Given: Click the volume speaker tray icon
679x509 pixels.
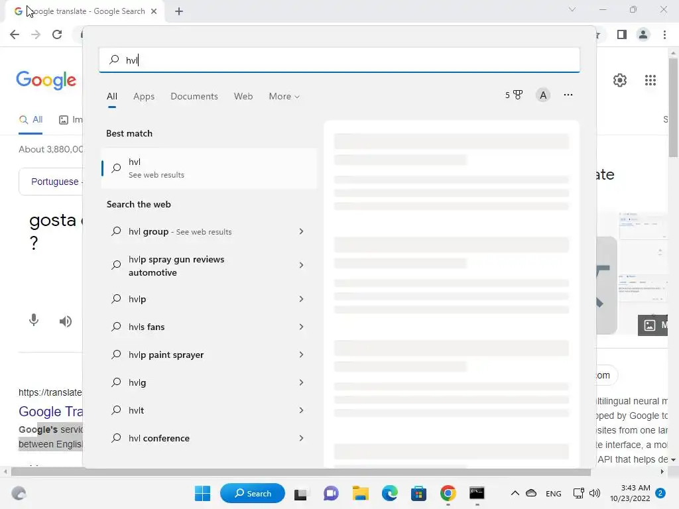Looking at the screenshot, I should [595, 493].
